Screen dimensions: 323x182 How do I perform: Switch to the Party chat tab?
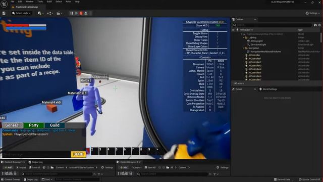[34, 125]
